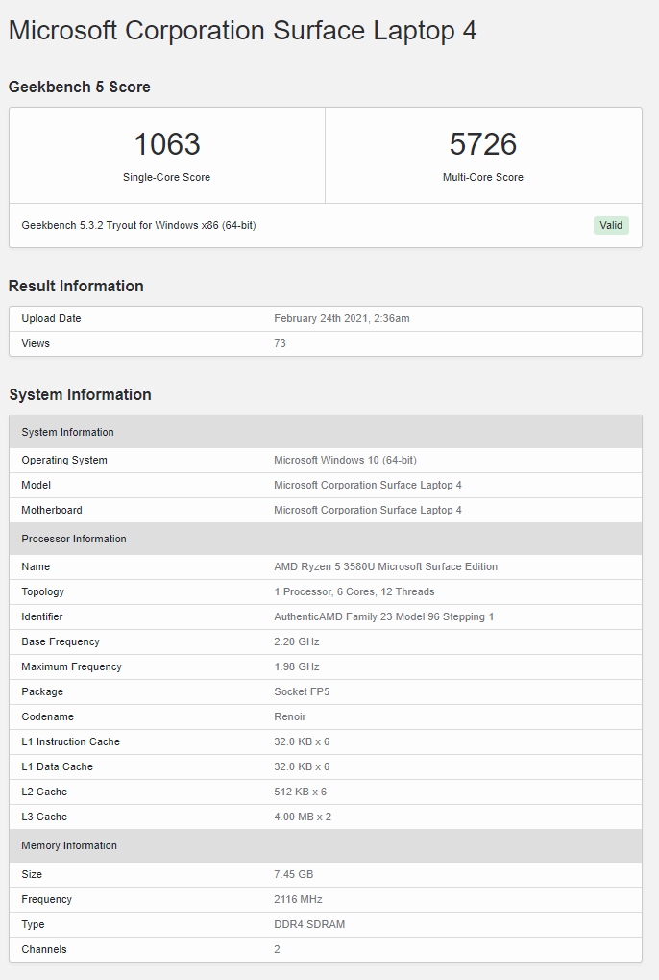Select the 2.20 GHz base frequency value
Screen dimensions: 659x980
click(297, 641)
